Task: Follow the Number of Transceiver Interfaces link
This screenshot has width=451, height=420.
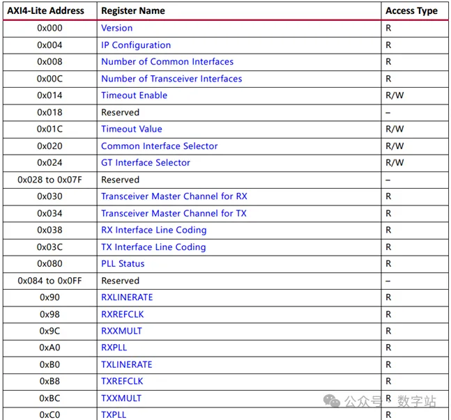Action: pos(171,79)
